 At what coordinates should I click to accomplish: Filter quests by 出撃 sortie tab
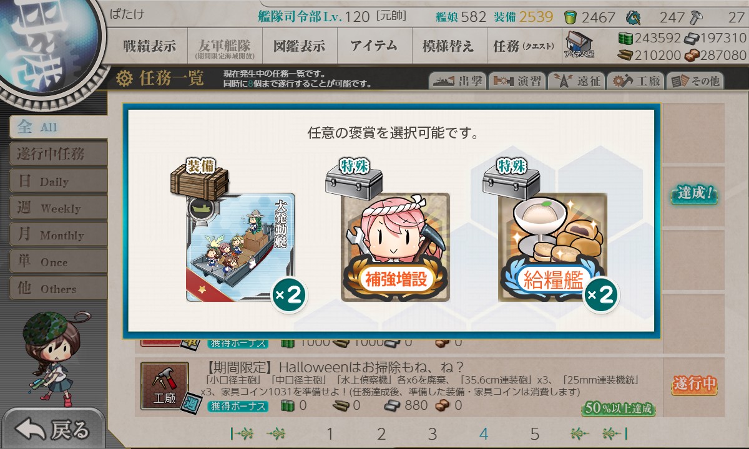pos(457,80)
